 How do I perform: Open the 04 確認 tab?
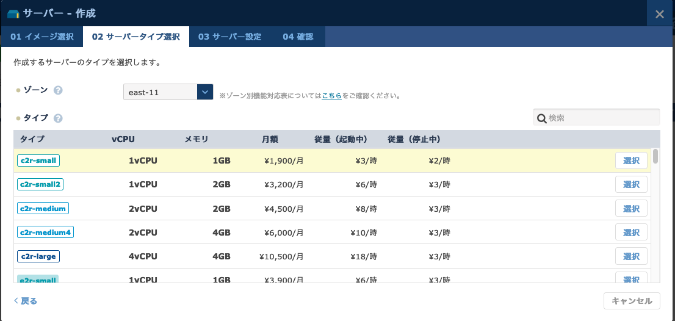coord(298,37)
